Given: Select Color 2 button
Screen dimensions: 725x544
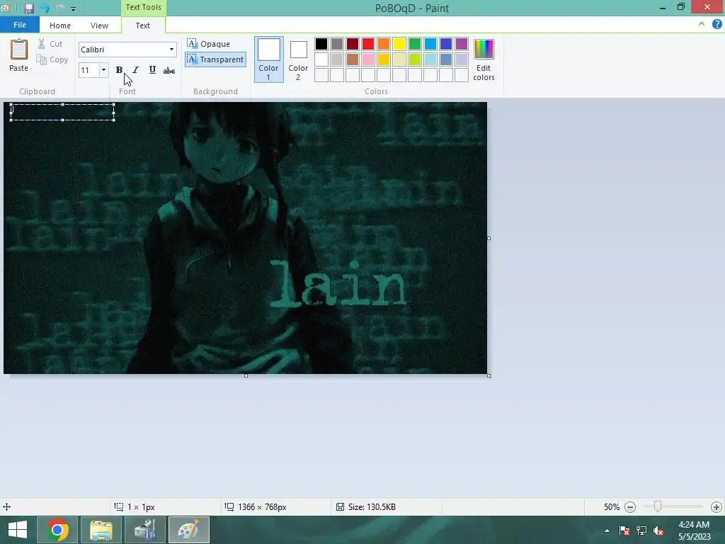Looking at the screenshot, I should (298, 59).
